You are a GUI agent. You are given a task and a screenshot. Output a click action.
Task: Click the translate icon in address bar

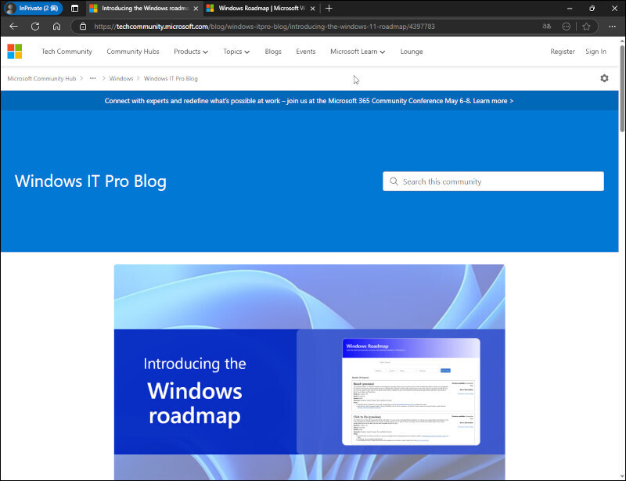[546, 27]
